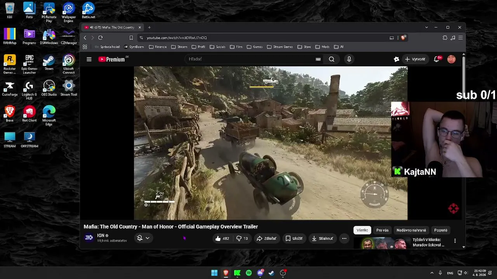Open the Brave playlist music note icon

[x=453, y=38]
